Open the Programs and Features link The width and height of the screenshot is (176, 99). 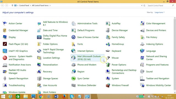157,65
